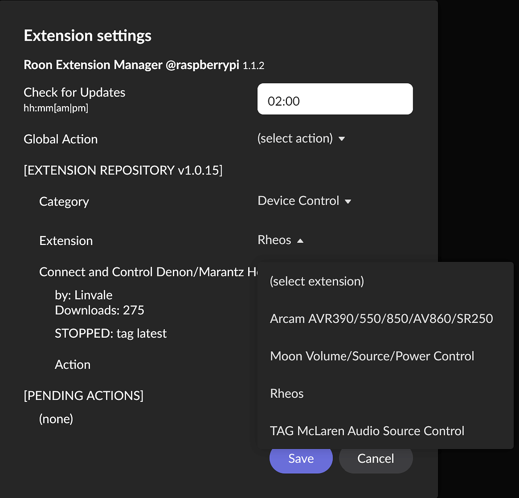Click the upward triangle beside Rheos
This screenshot has height=498, width=519.
point(300,240)
